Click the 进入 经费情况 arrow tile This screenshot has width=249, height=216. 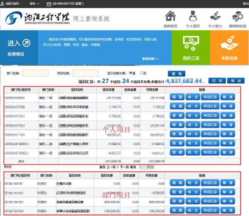click(19, 48)
